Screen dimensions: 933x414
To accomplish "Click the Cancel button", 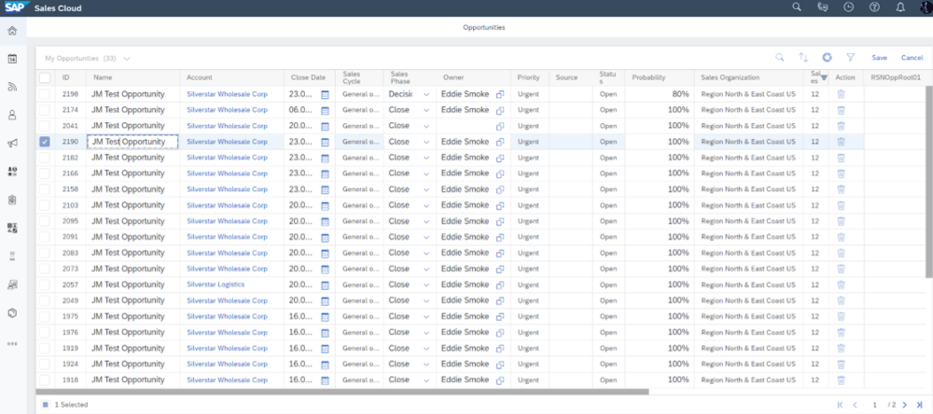I will click(912, 58).
